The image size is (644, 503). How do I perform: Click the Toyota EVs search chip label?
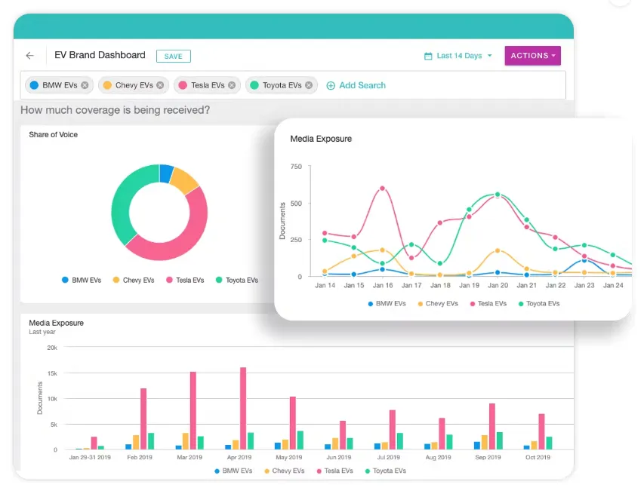(282, 85)
